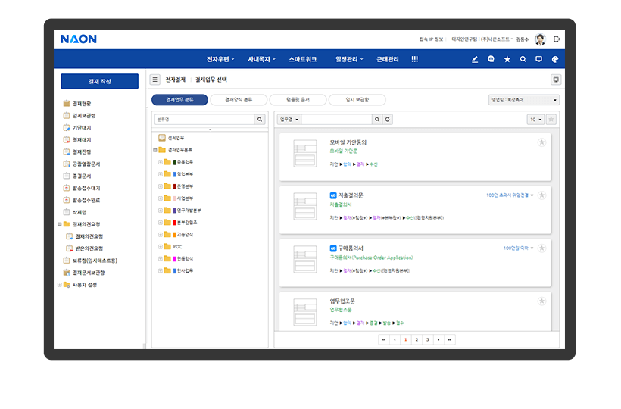Open the messenger chat bubble icon
Image resolution: width=621 pixels, height=409 pixels.
pyautogui.click(x=491, y=59)
